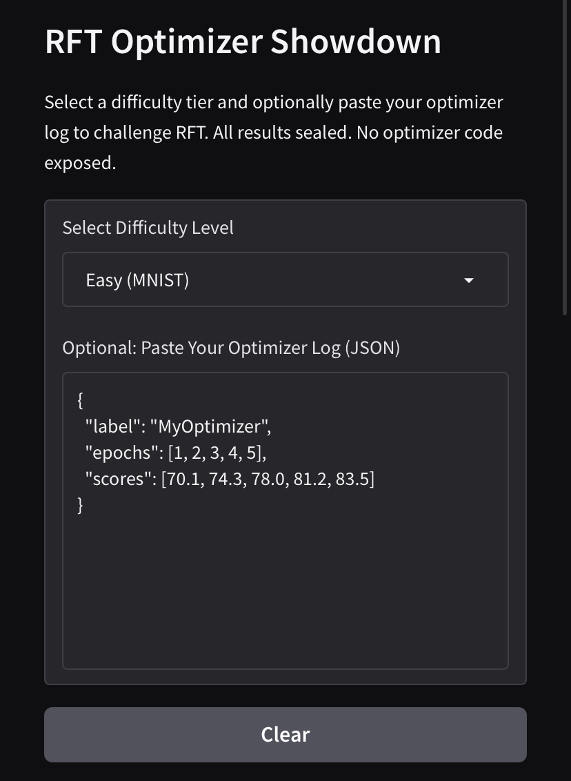Screen dimensions: 571x781
Task: Open the Easy (MNIST) difficulty dropdown
Action: click(x=285, y=279)
